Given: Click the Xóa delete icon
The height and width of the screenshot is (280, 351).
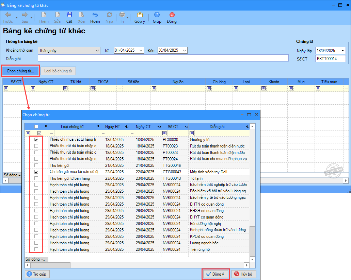Looking at the screenshot, I should coord(81,18).
